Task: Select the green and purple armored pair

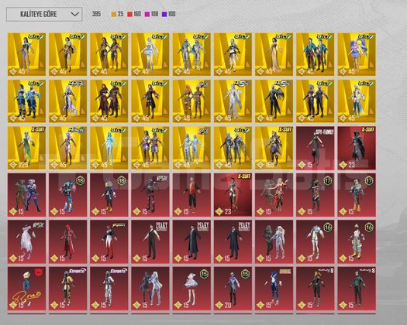Action: (26, 195)
